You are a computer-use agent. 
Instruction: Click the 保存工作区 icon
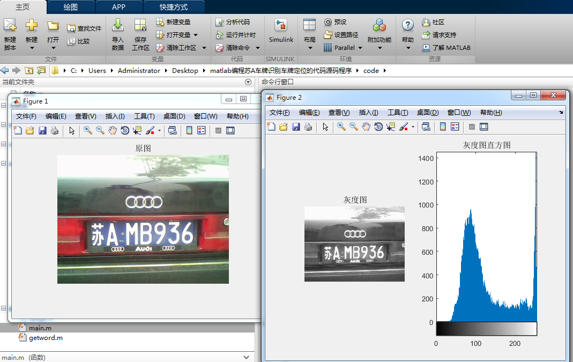(140, 25)
